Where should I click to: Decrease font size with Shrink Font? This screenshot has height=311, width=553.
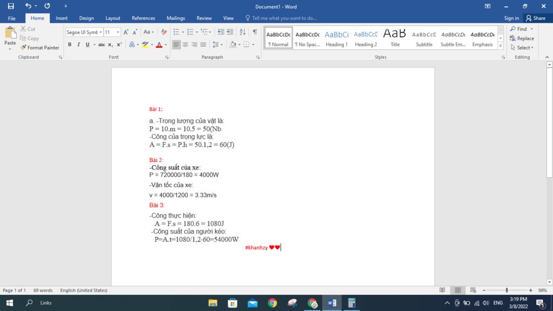point(134,32)
